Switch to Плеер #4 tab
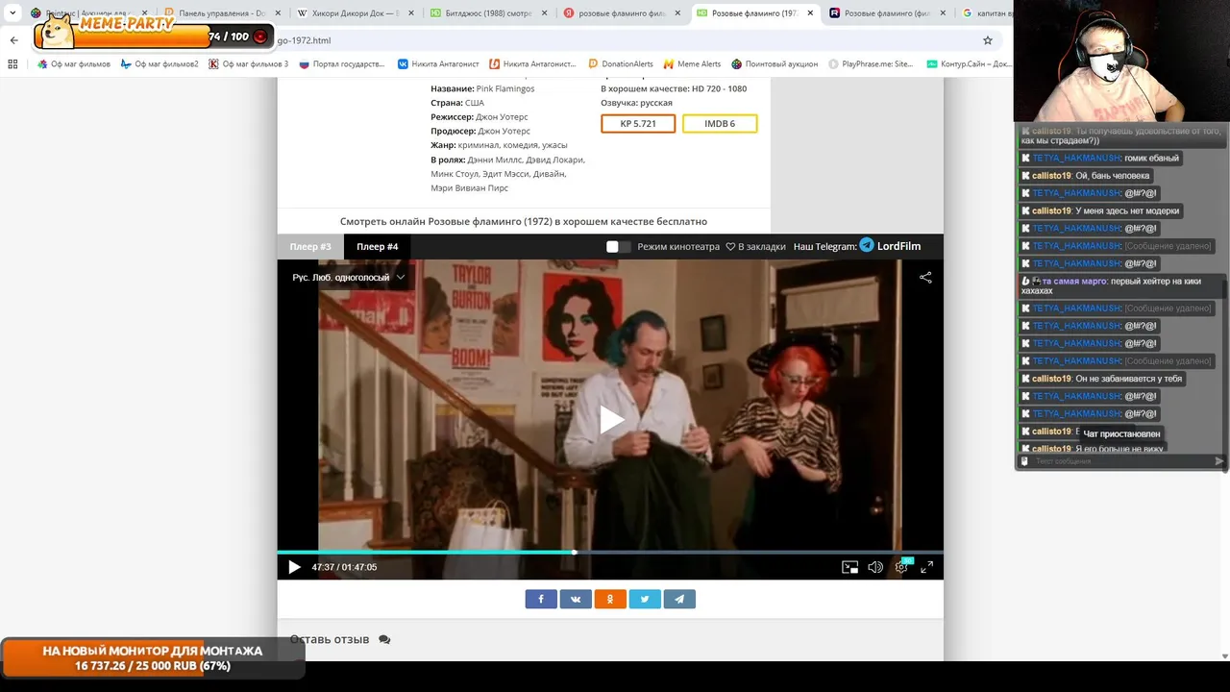This screenshot has height=692, width=1230. point(378,247)
